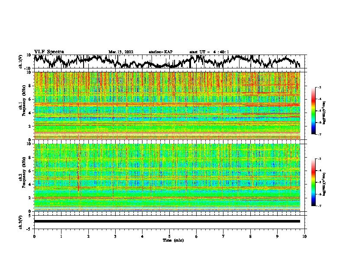The image size is (343, 265).
Task: Click the black ch.3 voltage bar
Action: click(x=167, y=221)
